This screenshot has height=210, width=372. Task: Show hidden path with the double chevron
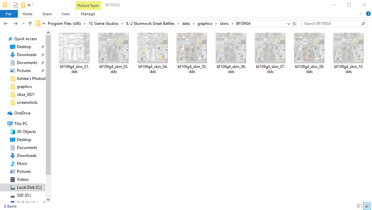44,24
